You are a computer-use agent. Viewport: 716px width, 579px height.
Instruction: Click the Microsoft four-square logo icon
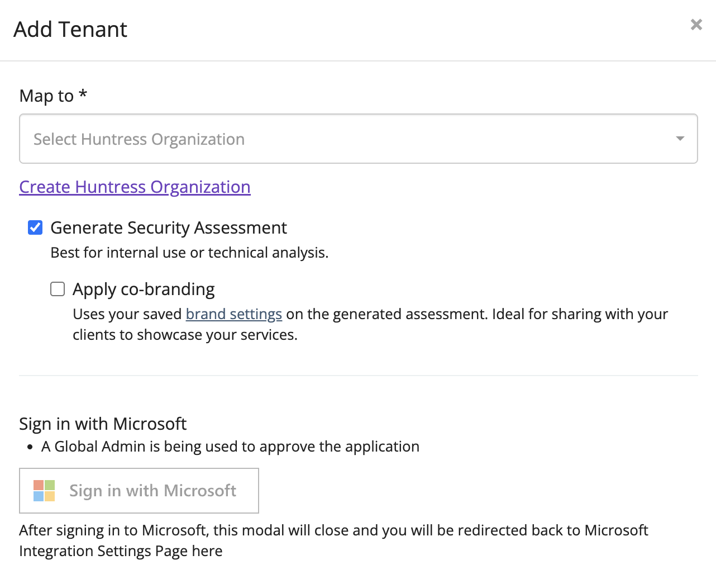(44, 491)
